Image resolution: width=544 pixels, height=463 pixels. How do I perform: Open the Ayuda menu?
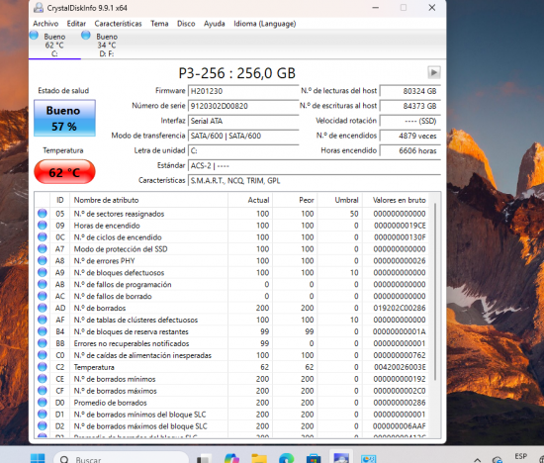tap(214, 24)
